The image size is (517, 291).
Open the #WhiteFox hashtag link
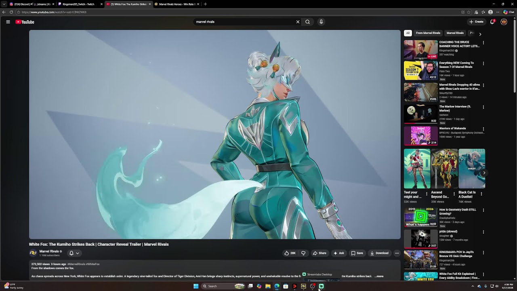[x=93, y=264]
